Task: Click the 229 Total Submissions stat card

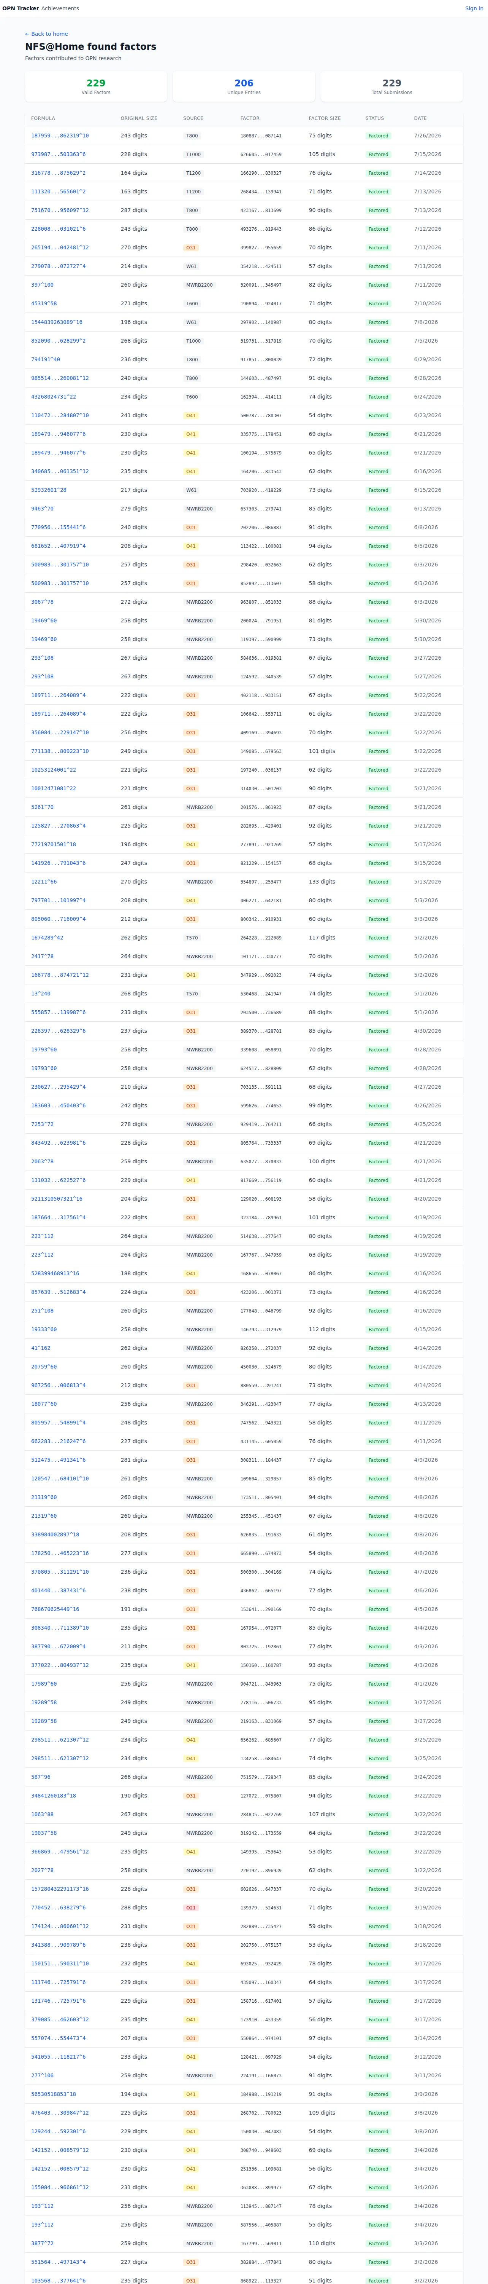Action: tap(391, 86)
